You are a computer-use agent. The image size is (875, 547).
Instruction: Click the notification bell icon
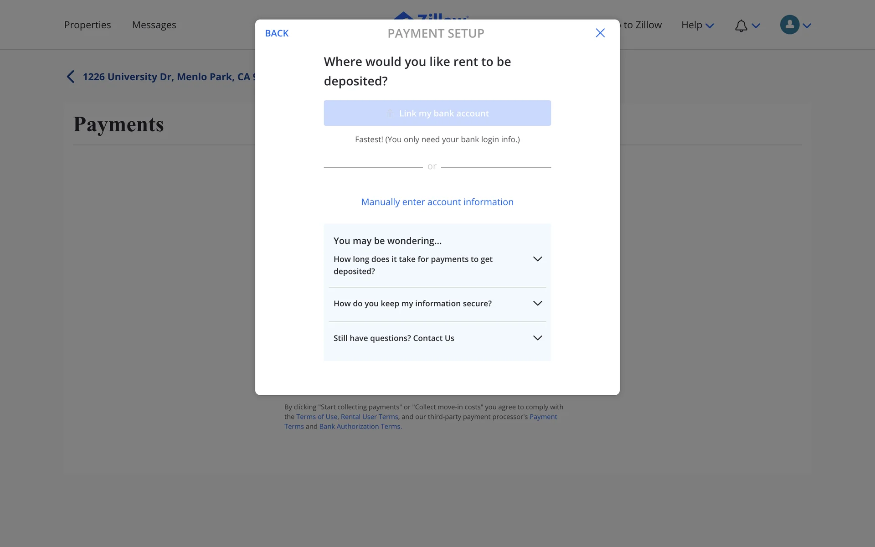point(741,26)
